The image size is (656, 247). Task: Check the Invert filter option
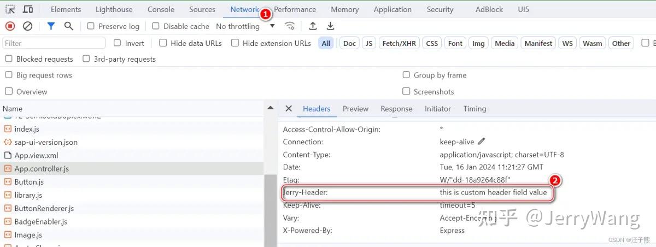(x=117, y=43)
